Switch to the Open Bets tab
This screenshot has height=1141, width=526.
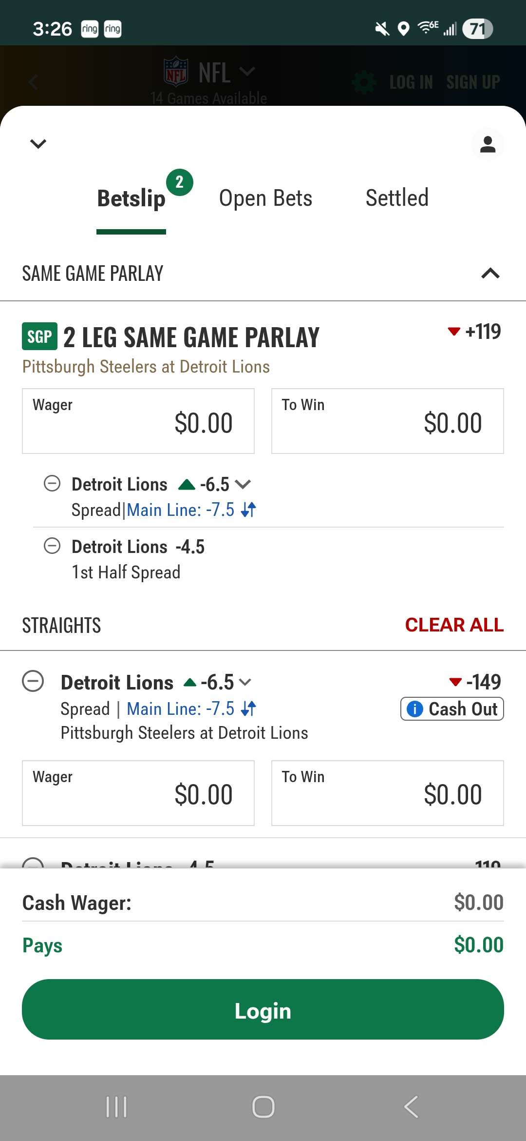coord(265,198)
